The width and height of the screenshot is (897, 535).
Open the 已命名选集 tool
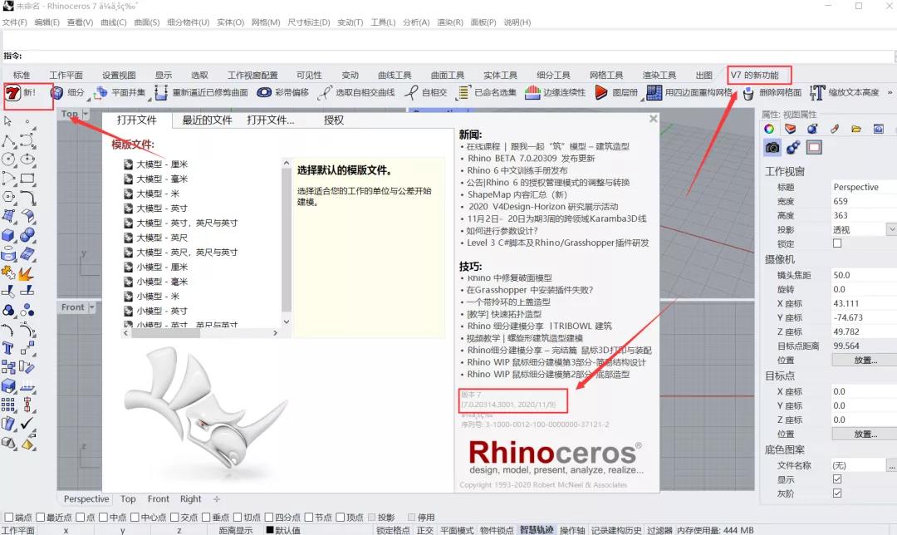click(463, 92)
